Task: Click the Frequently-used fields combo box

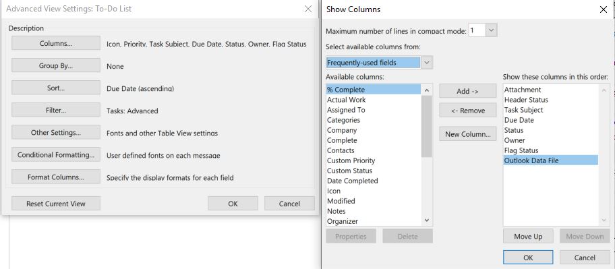Action: pos(374,63)
